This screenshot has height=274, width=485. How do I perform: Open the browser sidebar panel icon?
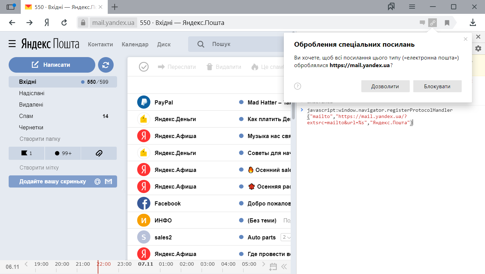point(11,7)
